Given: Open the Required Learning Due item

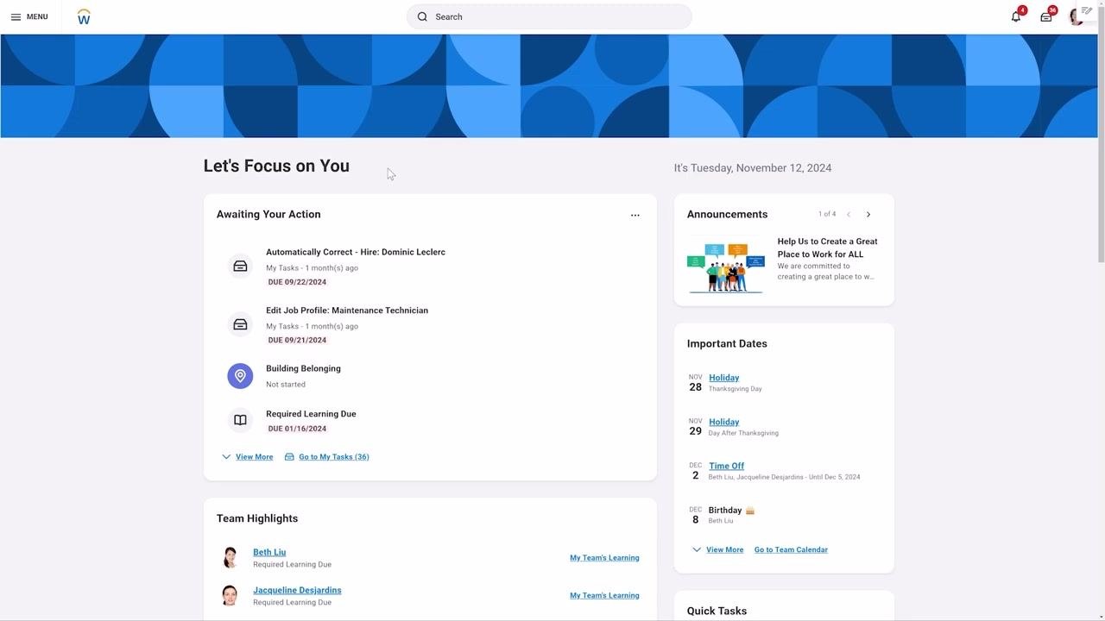Looking at the screenshot, I should coord(311,414).
